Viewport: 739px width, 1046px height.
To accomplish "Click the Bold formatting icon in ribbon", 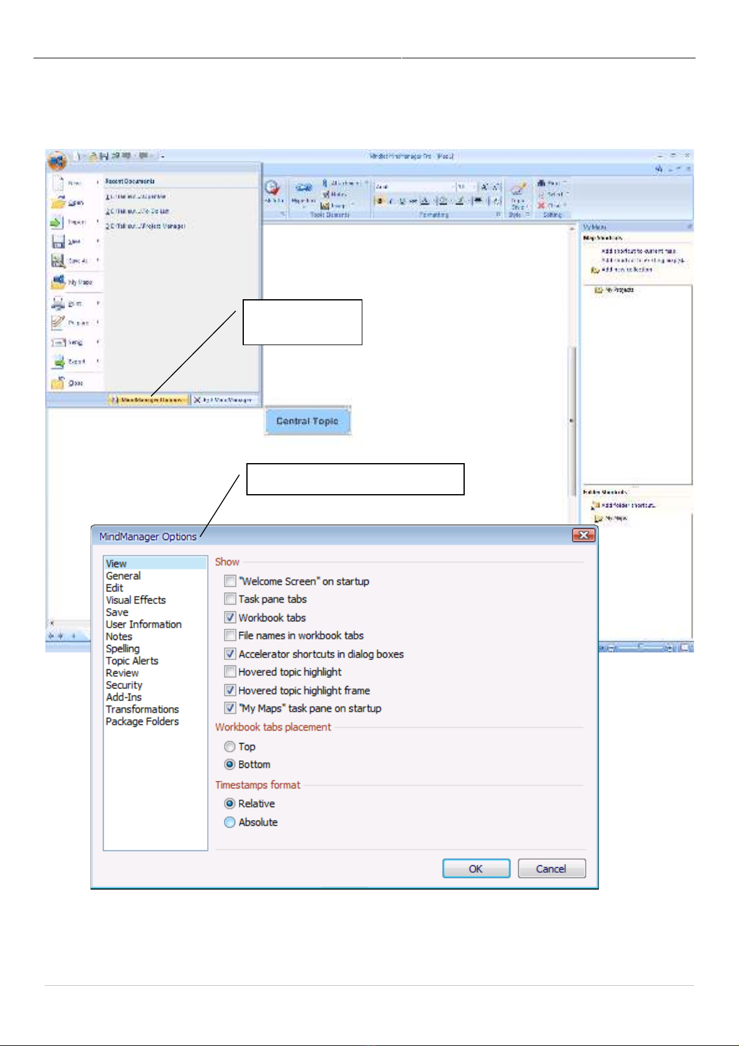I will 380,201.
